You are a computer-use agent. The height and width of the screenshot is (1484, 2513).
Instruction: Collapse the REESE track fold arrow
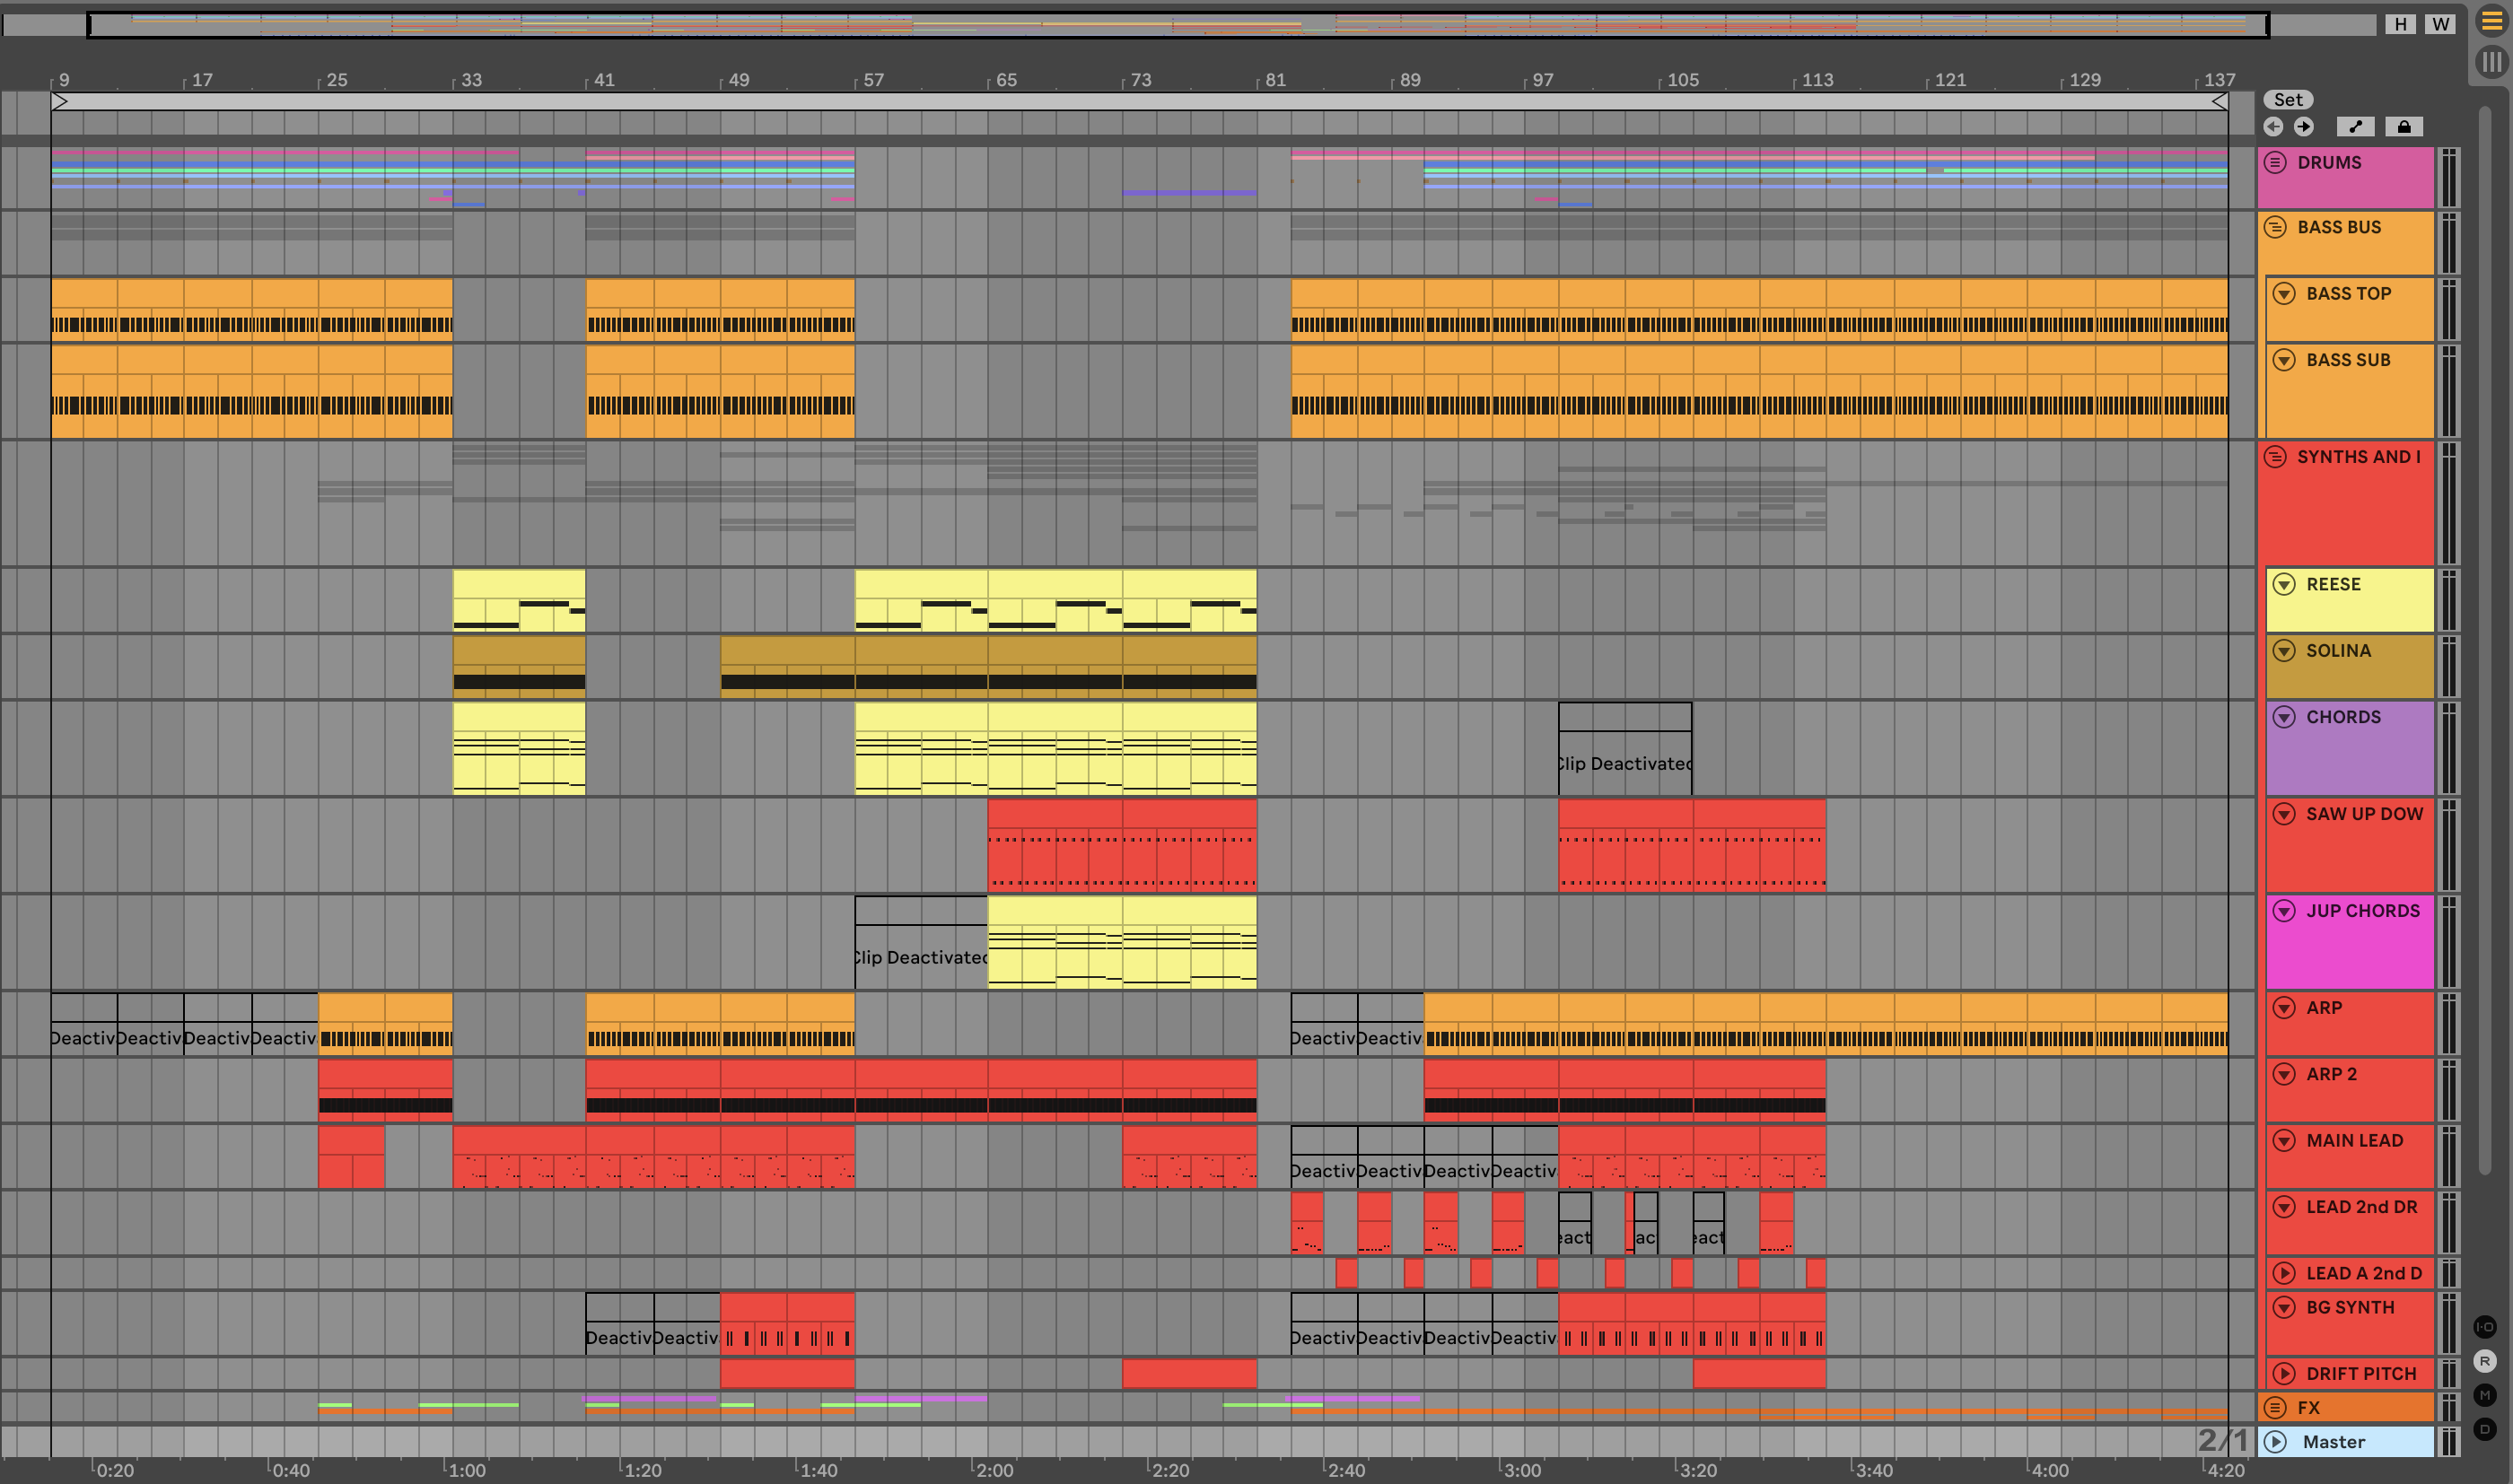pyautogui.click(x=2284, y=584)
